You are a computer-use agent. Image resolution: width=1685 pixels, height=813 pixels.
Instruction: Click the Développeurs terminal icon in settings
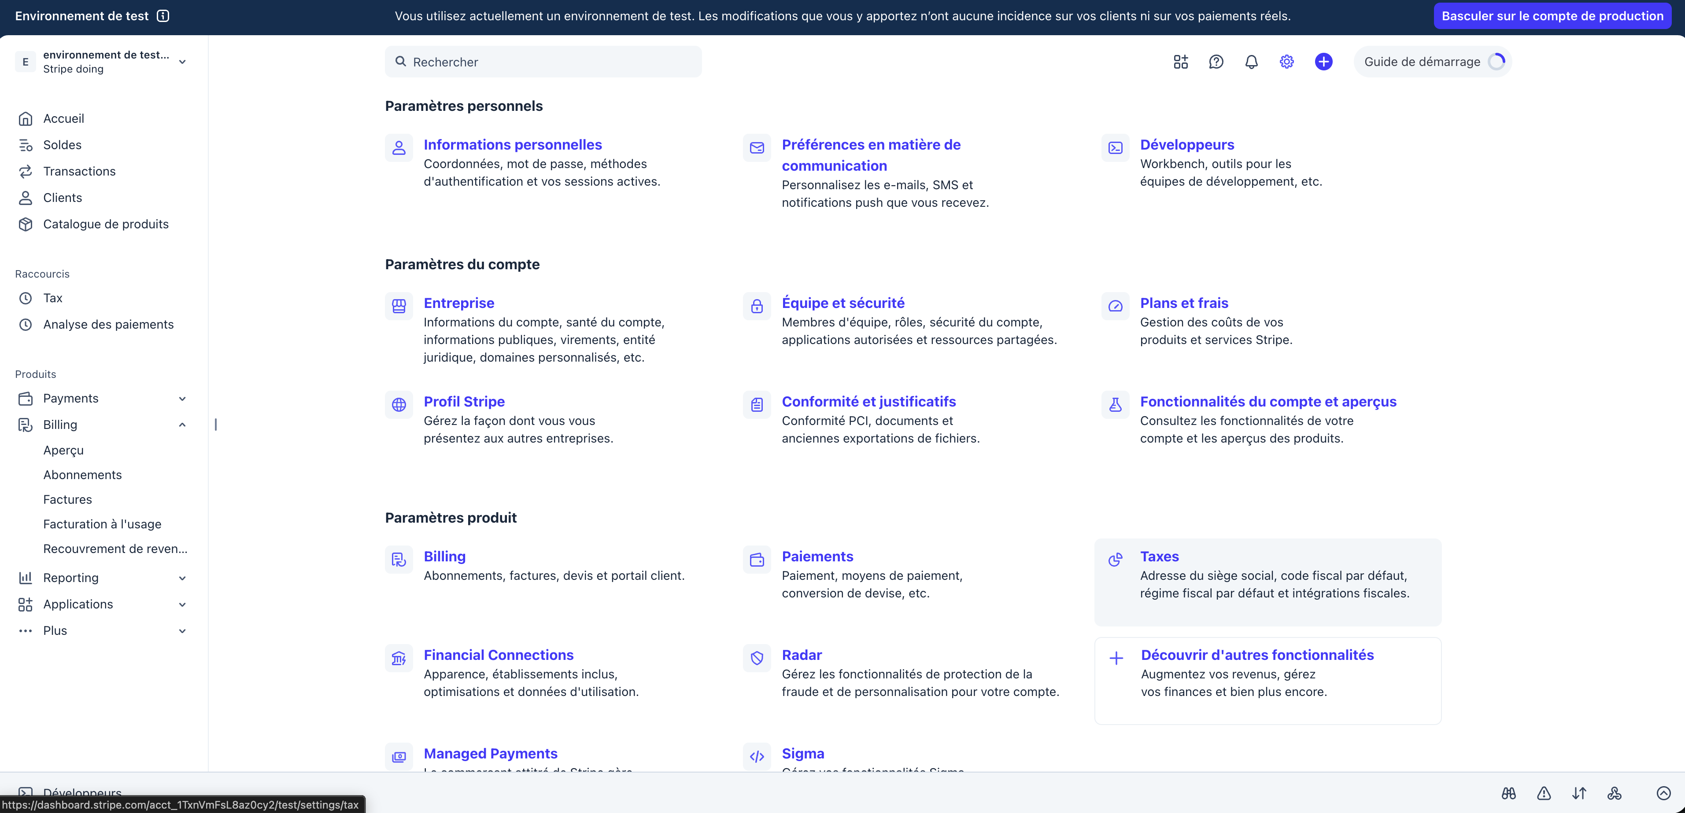coord(1115,148)
